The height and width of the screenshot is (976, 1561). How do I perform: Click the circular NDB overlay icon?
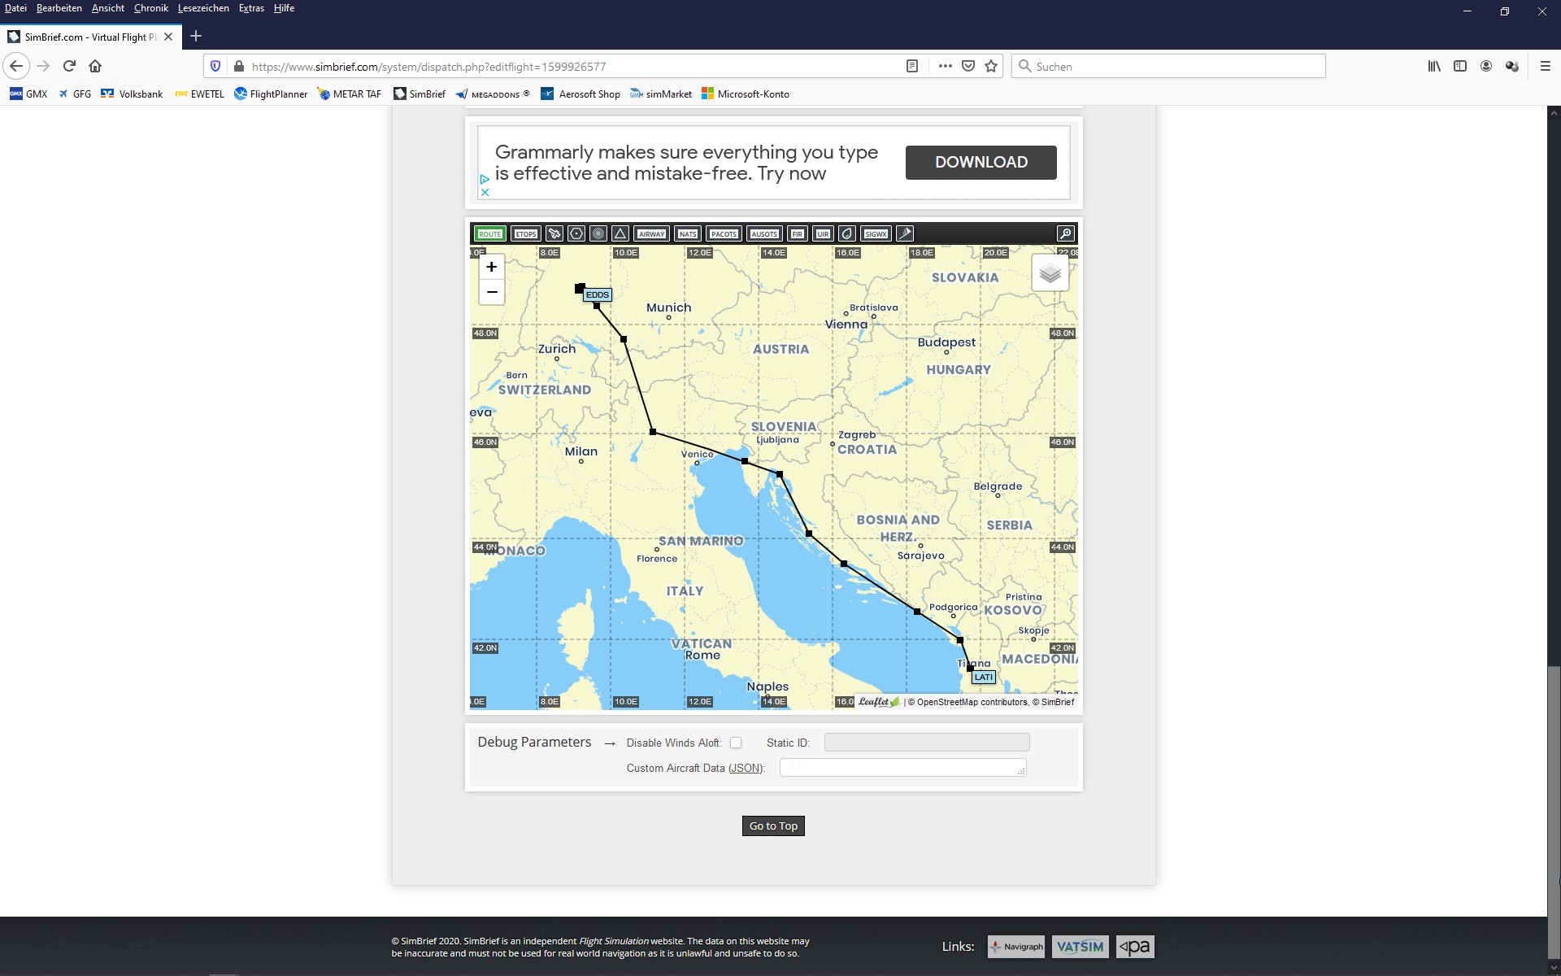(598, 234)
